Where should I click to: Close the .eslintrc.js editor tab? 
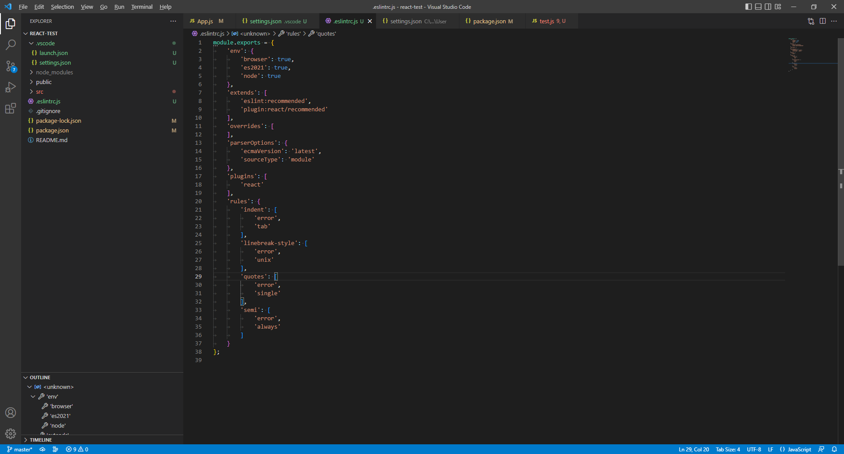tap(370, 21)
